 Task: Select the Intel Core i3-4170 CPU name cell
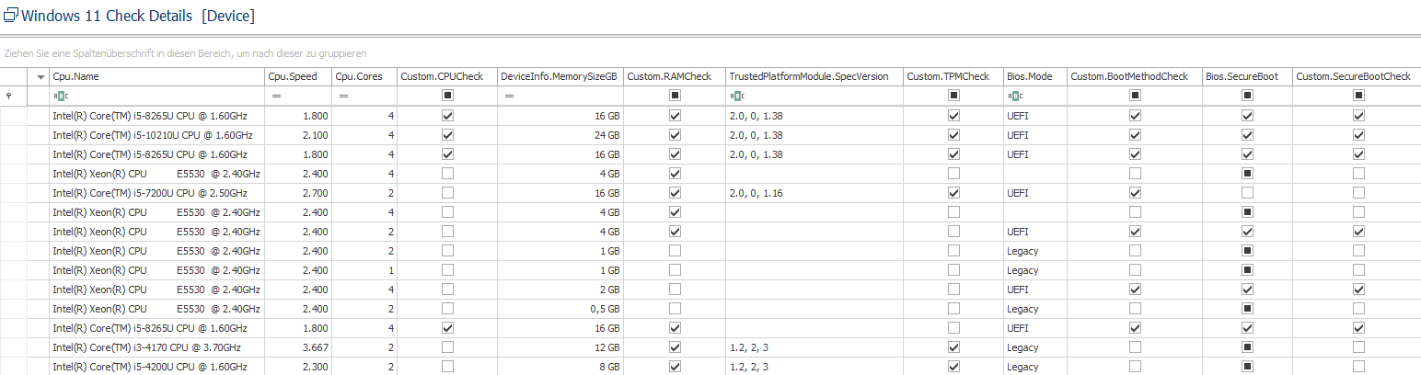[x=156, y=347]
